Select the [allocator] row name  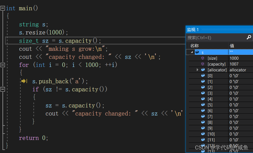click(x=217, y=70)
